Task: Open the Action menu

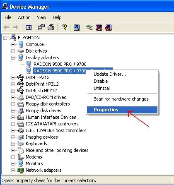Action: pos(24,17)
